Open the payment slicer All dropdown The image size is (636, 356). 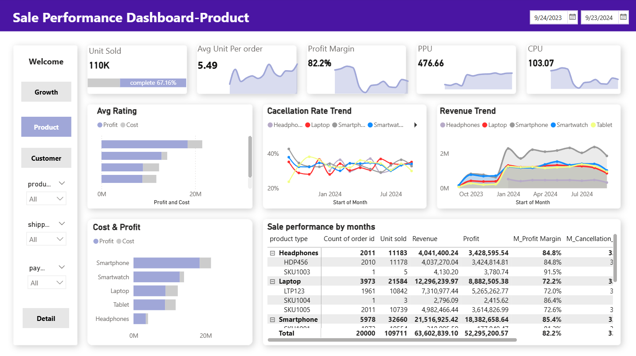(x=47, y=283)
